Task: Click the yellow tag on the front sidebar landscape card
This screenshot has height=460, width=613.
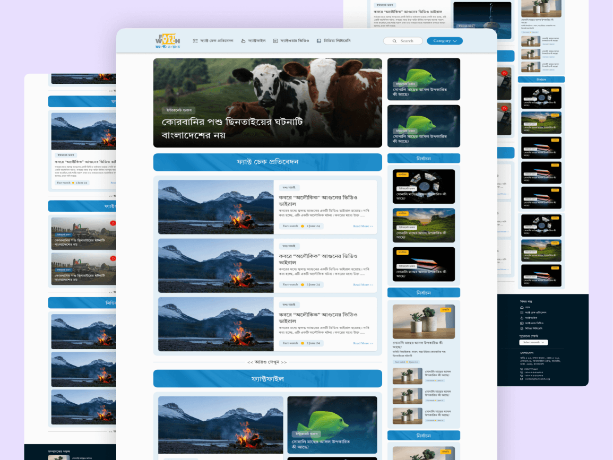Action: click(402, 213)
